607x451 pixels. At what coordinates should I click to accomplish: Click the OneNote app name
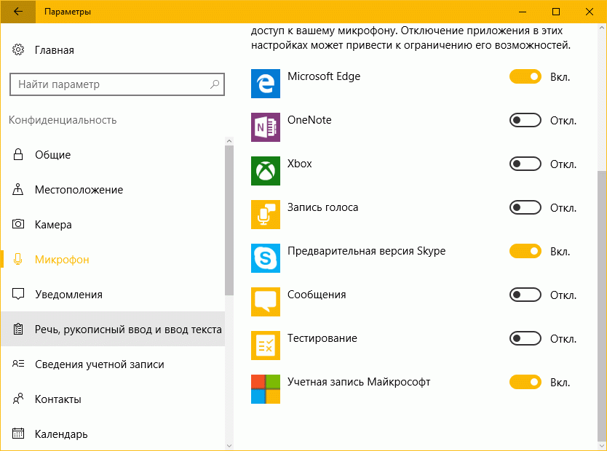coord(309,120)
